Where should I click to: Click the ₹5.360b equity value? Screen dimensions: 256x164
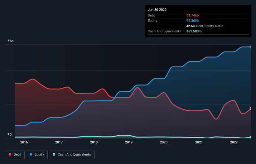coord(192,21)
